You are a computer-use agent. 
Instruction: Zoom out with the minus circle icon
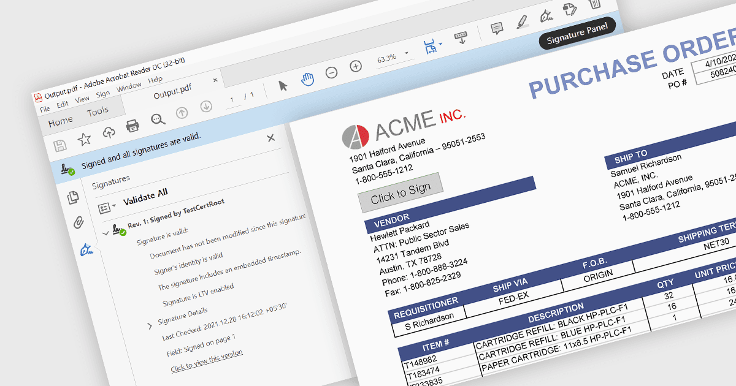pyautogui.click(x=331, y=72)
